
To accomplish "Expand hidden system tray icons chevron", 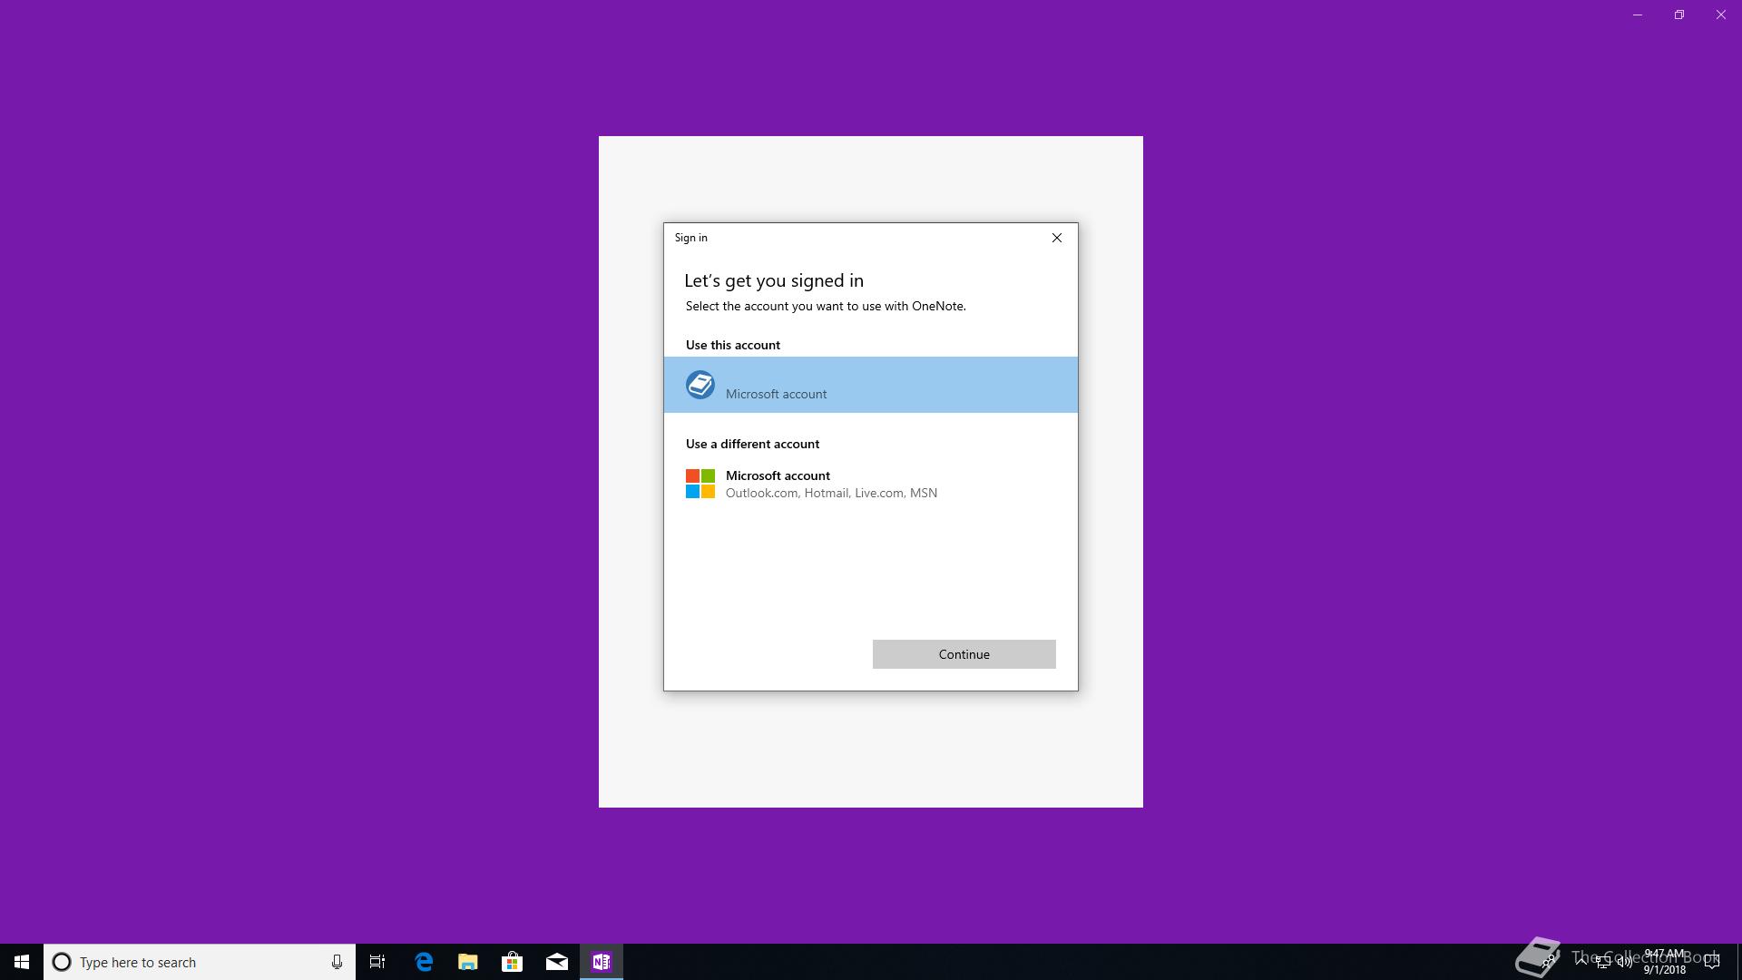I will point(1581,961).
